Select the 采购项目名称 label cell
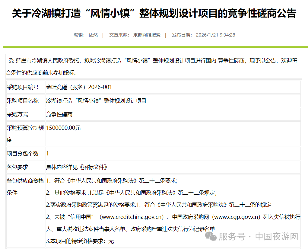The width and height of the screenshot is (308, 249). tap(23, 101)
